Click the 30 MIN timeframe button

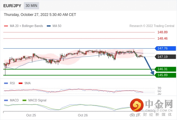pos(31,6)
